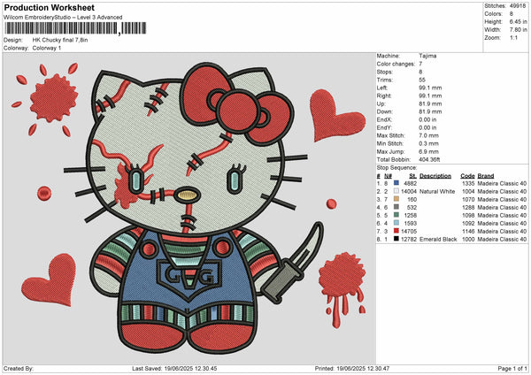Click the Emerald Black thread swatch
The image size is (531, 375).
coord(396,239)
